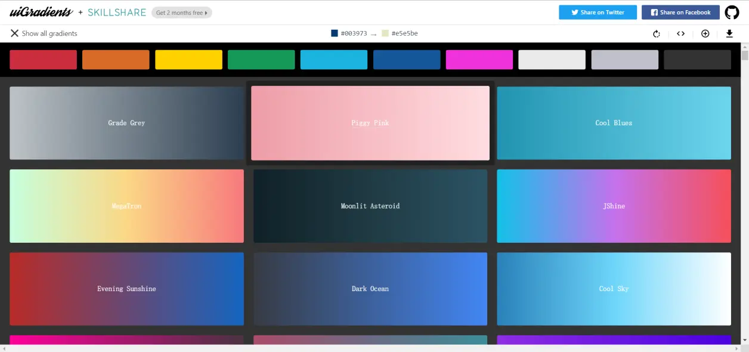Filter by the red color swatch
Viewport: 749px width, 352px height.
(x=43, y=60)
